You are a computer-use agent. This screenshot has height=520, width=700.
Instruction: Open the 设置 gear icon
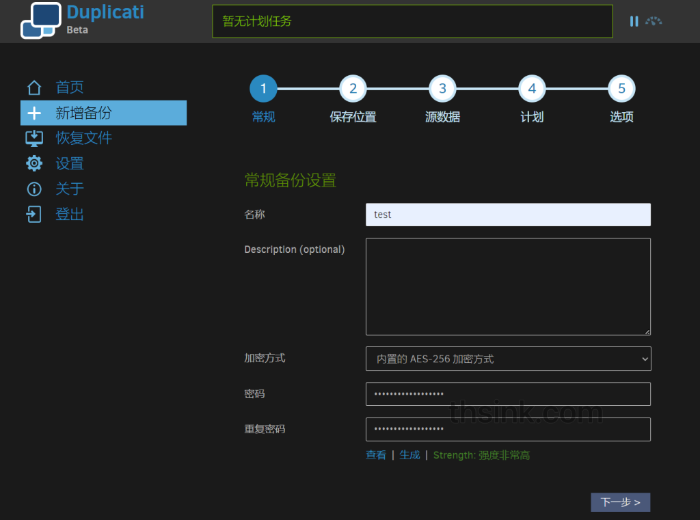(x=34, y=163)
